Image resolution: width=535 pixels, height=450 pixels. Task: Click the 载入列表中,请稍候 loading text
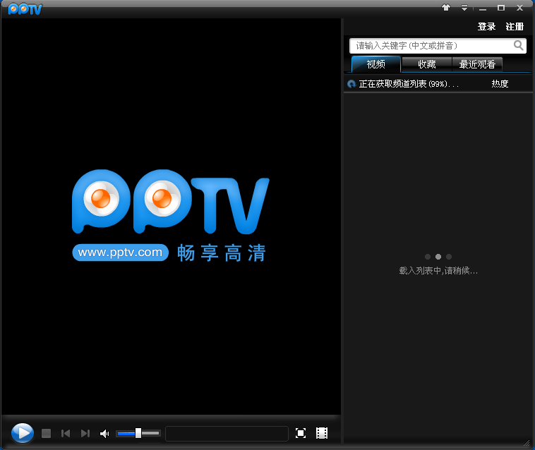click(438, 271)
